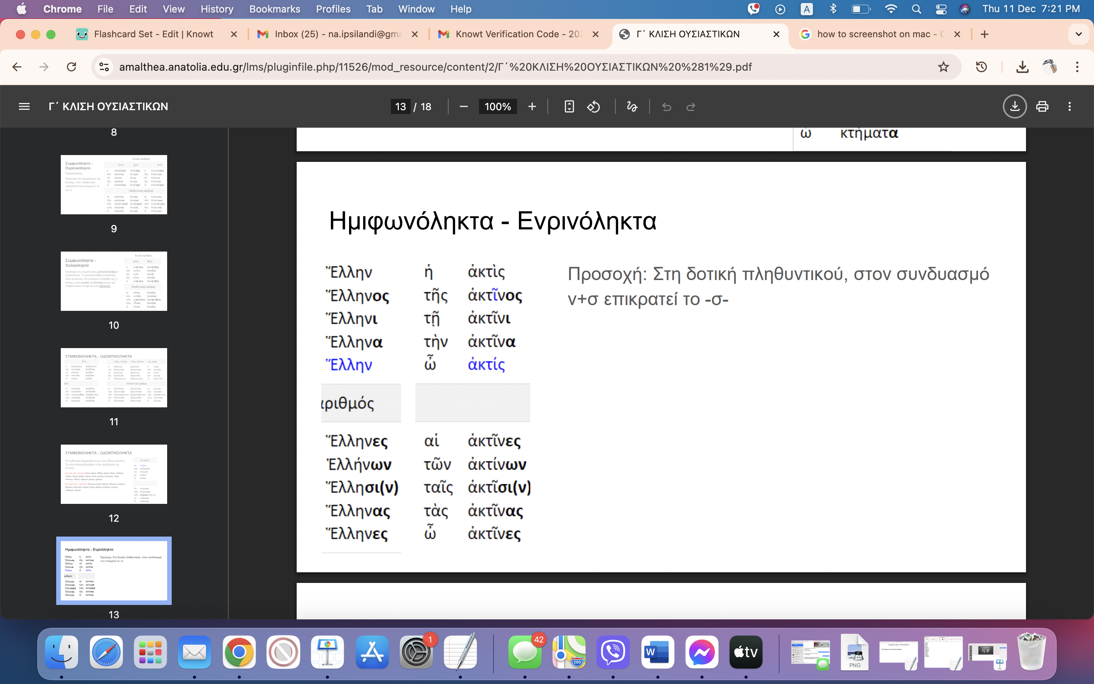1094x684 pixels.
Task: Open the Bookmarks menu in menu bar
Action: click(x=274, y=9)
